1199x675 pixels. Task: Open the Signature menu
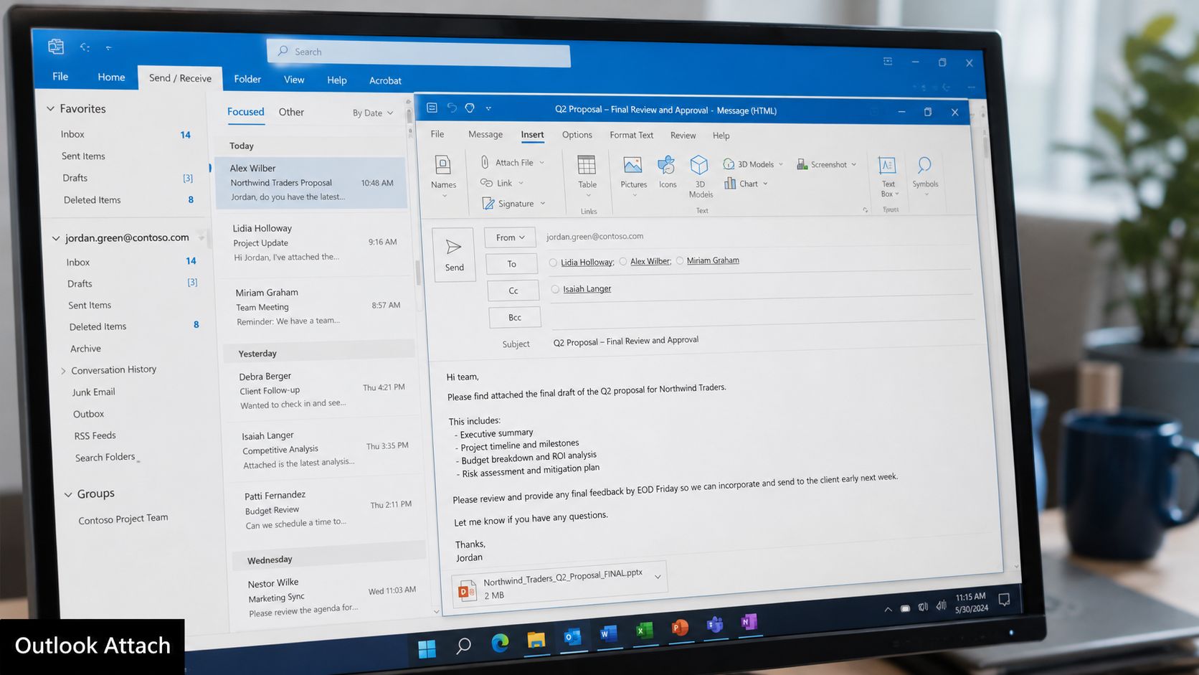[514, 204]
